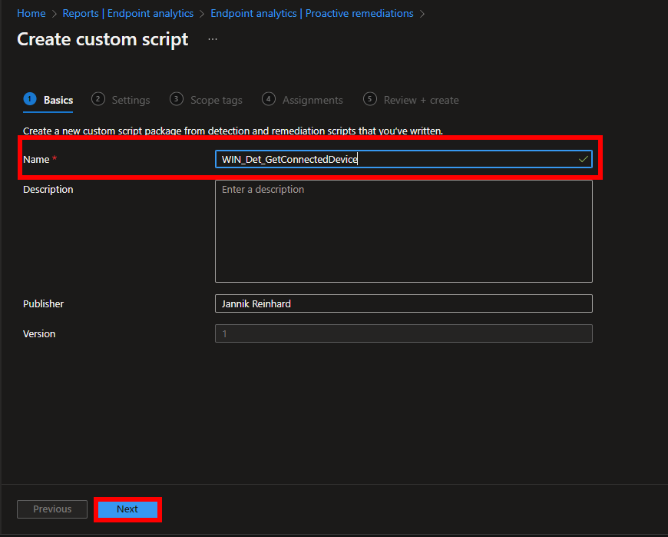This screenshot has width=668, height=537.
Task: Click the step 2 Settings circle icon
Action: [98, 99]
